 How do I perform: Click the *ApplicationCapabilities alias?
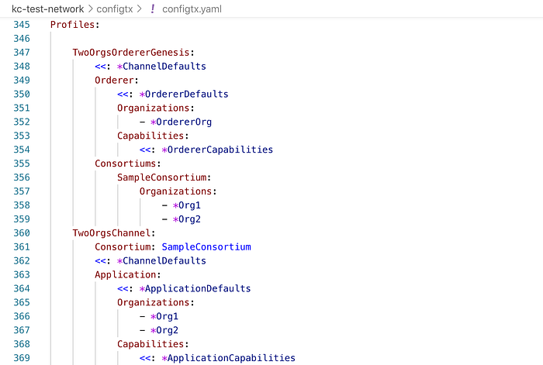(x=228, y=358)
